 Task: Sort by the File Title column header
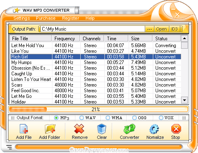click(x=31, y=39)
